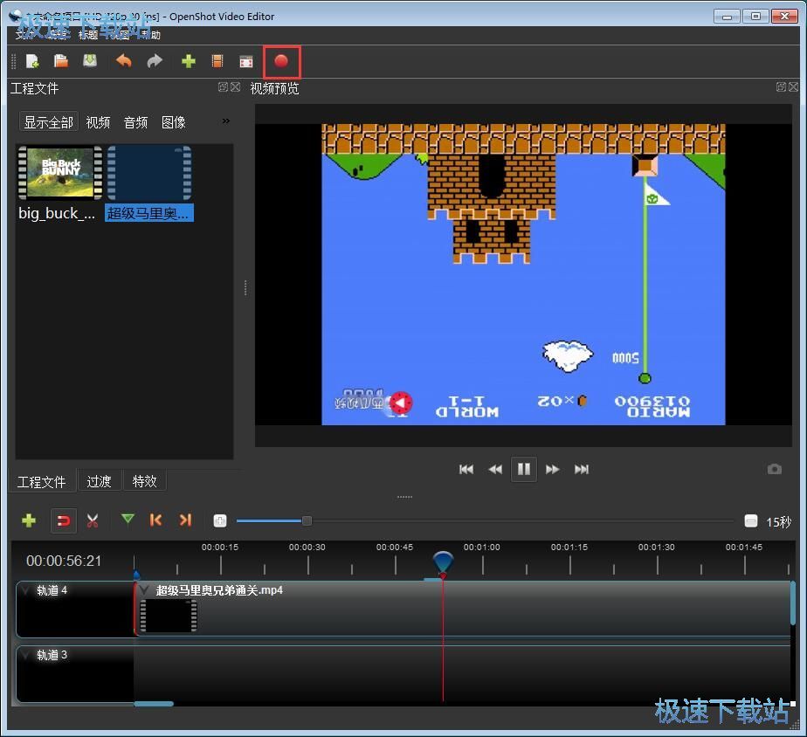Jump to the start of the preview

pyautogui.click(x=466, y=469)
